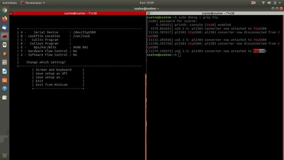Minimize the Terminator window
This screenshot has width=284, height=160.
click(x=273, y=8)
